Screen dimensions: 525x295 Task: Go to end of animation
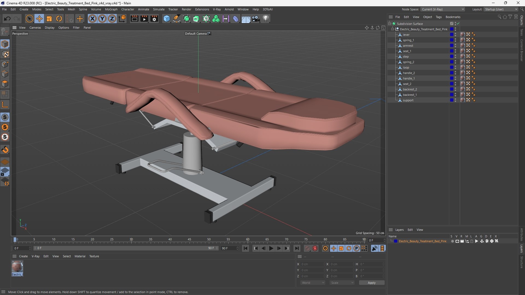click(x=297, y=248)
